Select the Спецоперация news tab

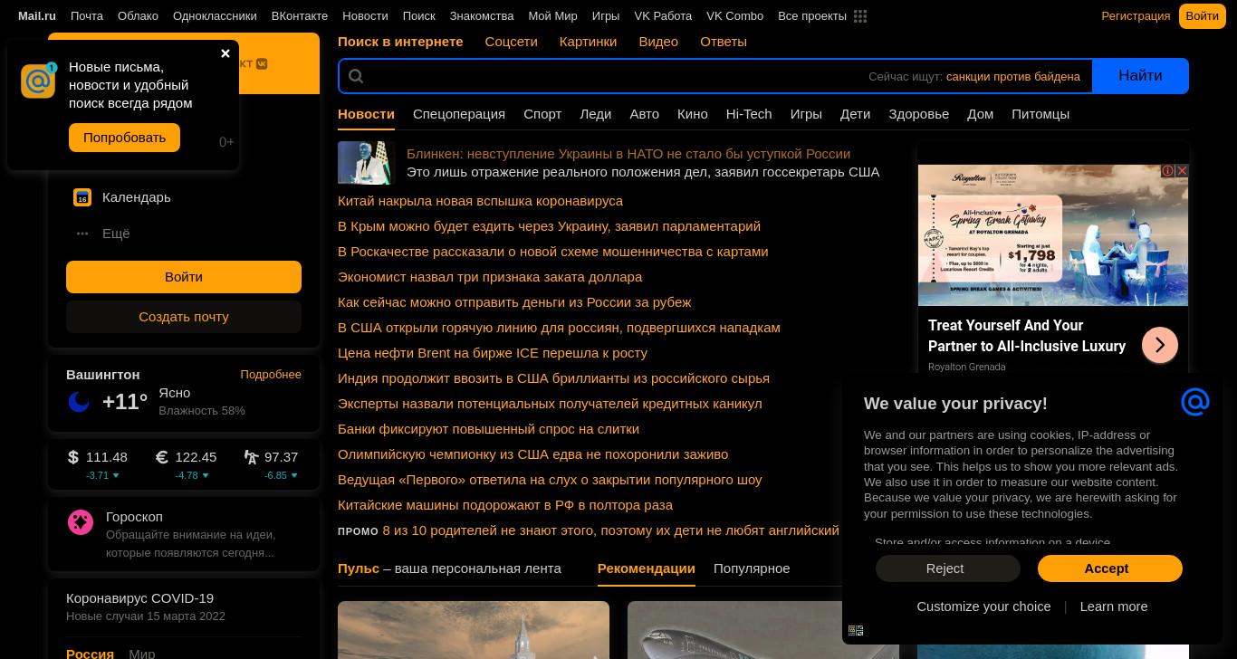tap(459, 114)
